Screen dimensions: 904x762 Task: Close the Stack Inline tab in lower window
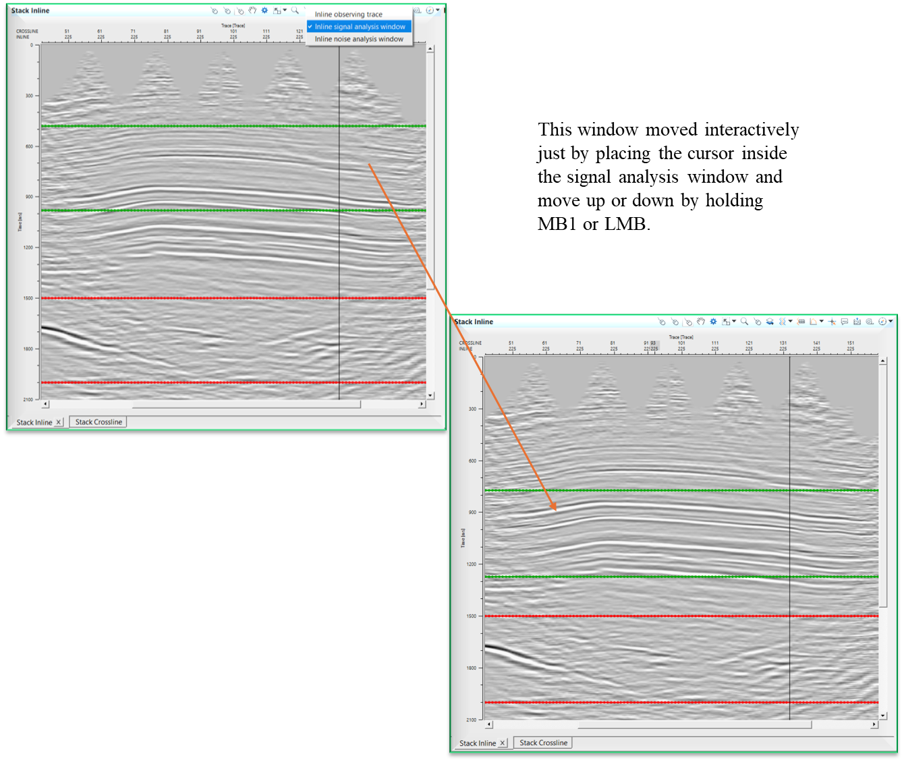click(502, 743)
